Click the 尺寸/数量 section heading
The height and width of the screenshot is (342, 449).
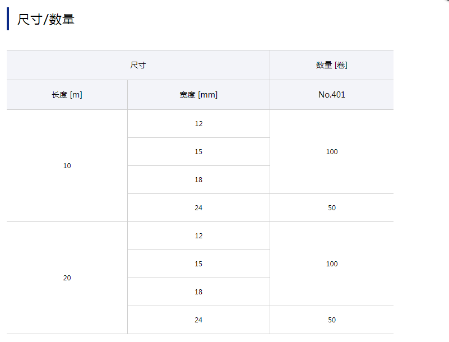click(x=46, y=20)
